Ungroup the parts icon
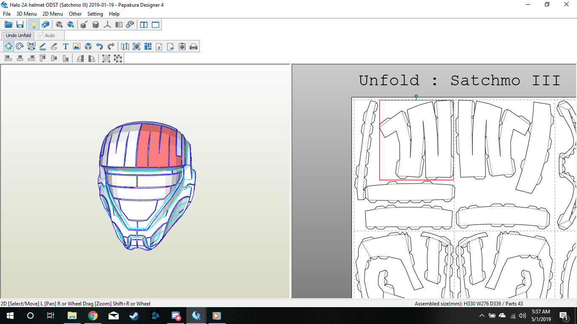This screenshot has height=324, width=577. [118, 58]
